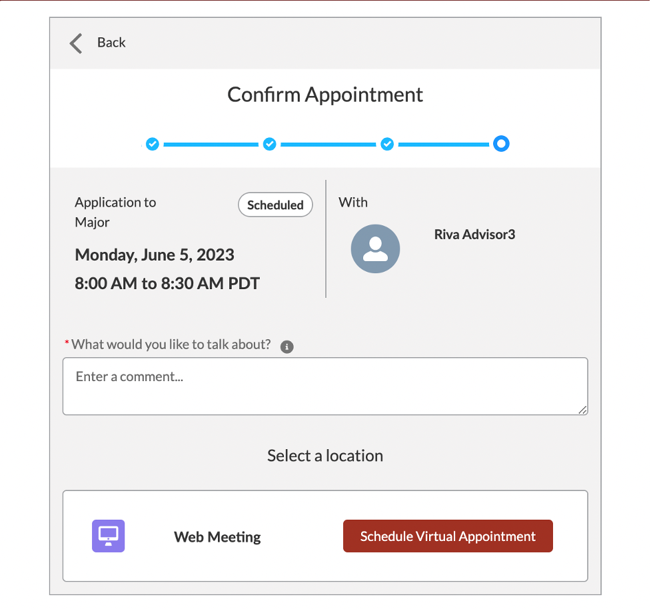The height and width of the screenshot is (609, 651).
Task: Click the advisor profile avatar icon
Action: point(375,249)
